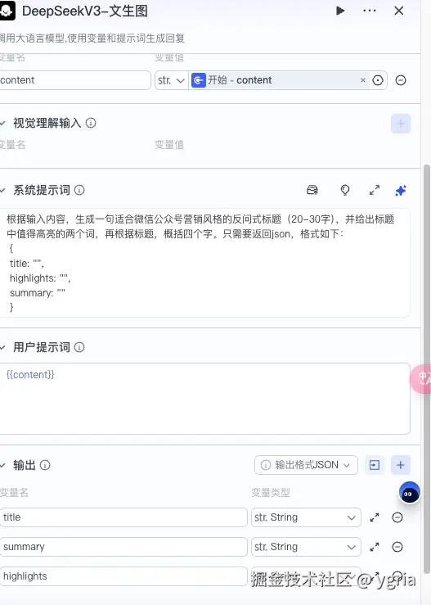Run the DeepSeekV3 node with play icon
431x605 pixels.
point(340,11)
